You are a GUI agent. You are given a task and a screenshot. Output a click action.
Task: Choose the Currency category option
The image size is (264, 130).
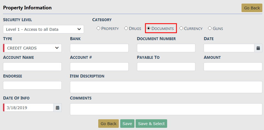pyautogui.click(x=181, y=28)
